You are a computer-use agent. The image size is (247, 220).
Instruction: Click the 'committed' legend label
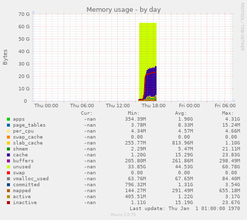[x=26, y=185]
